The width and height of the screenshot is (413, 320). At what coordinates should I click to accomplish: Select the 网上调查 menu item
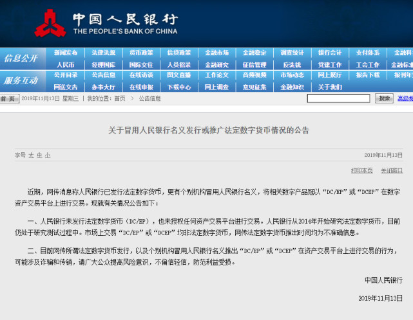216,87
